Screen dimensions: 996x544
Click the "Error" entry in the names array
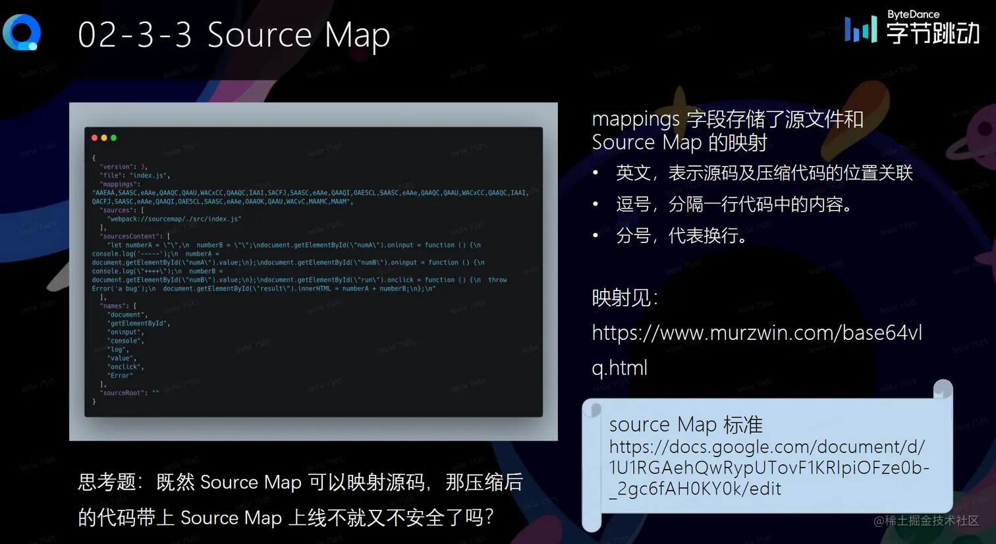click(x=121, y=375)
